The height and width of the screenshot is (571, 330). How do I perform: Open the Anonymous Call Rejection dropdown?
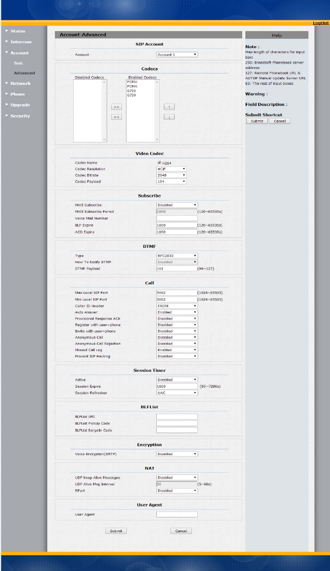tap(177, 344)
